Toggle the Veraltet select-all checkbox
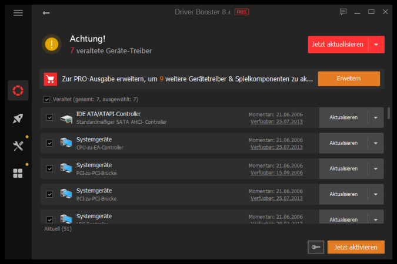Viewport: 397px width, 264px height. click(46, 99)
